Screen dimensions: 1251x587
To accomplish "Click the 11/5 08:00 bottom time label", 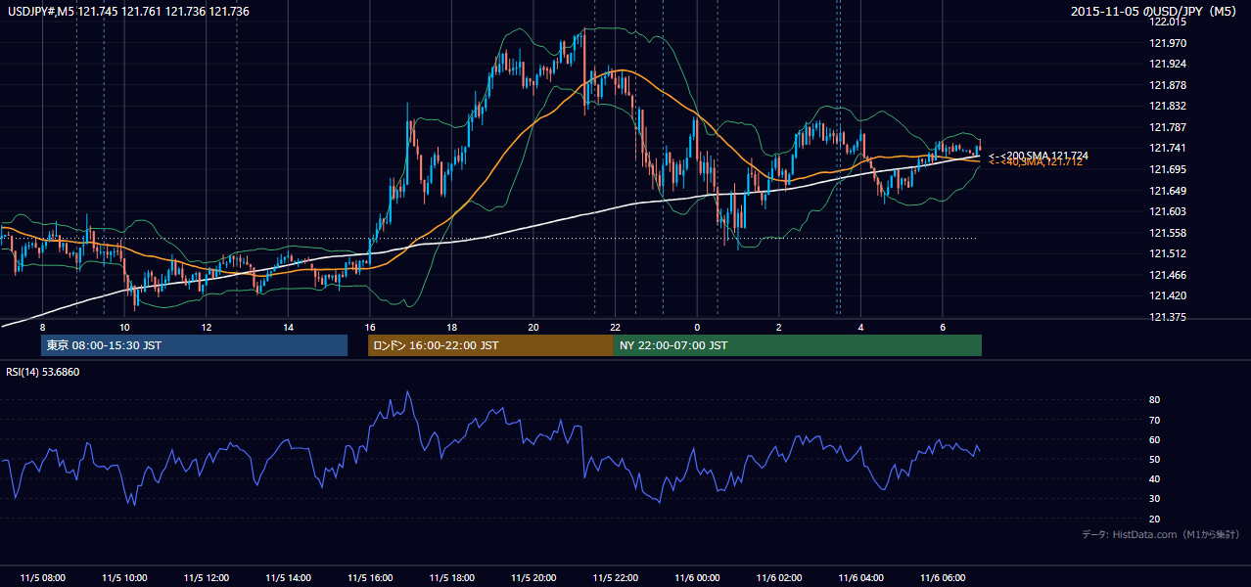I will (x=43, y=578).
